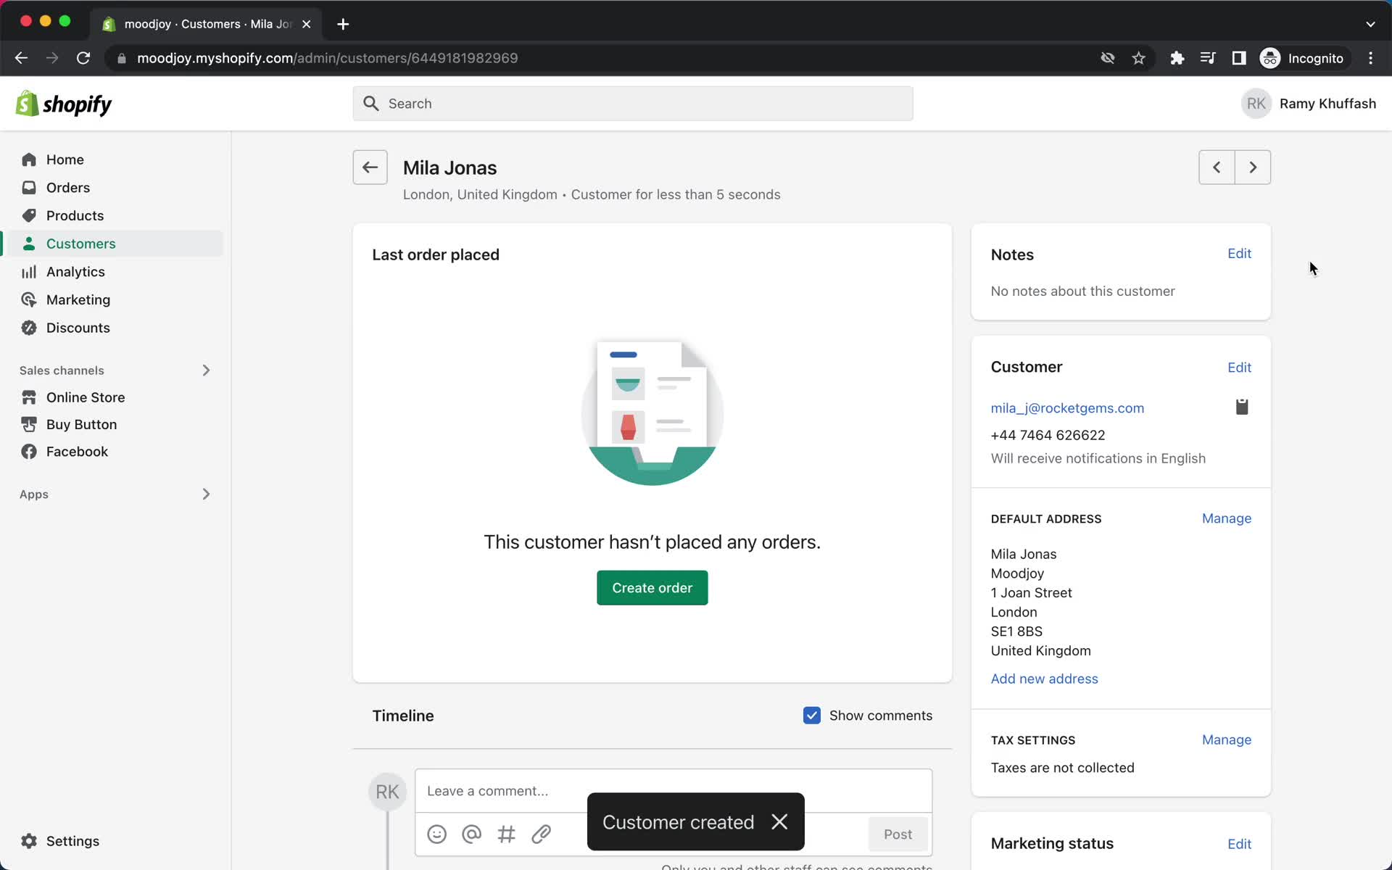Toggle Marketing status Edit switch

tap(1240, 844)
